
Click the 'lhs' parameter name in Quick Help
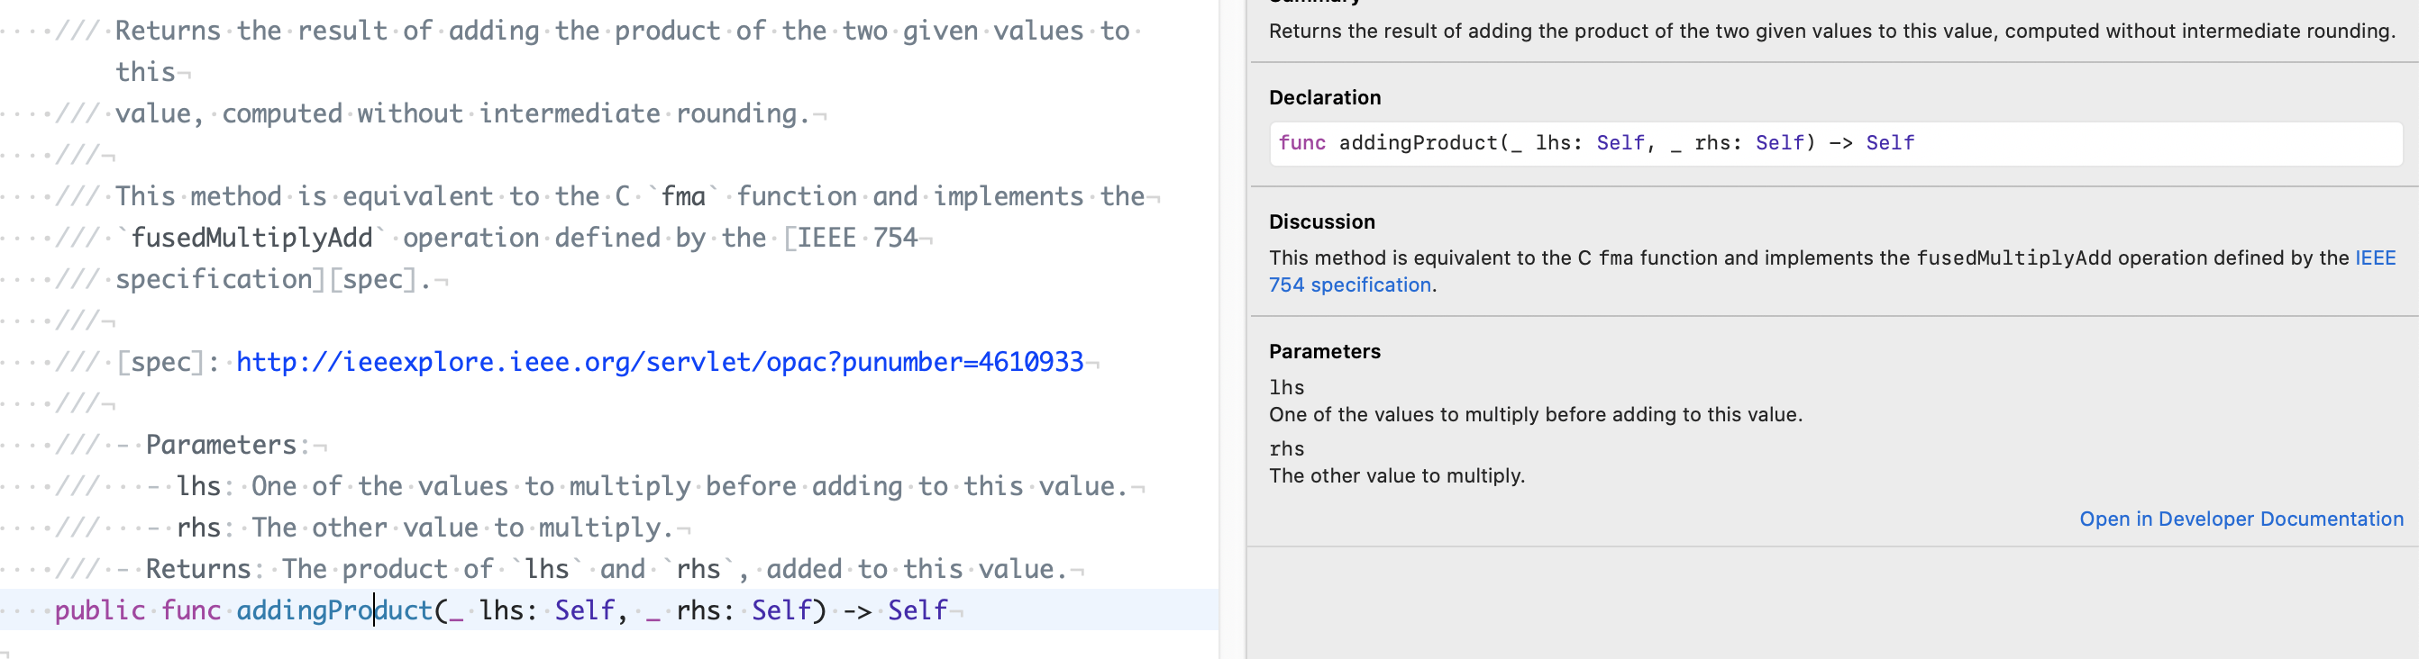tap(1286, 388)
